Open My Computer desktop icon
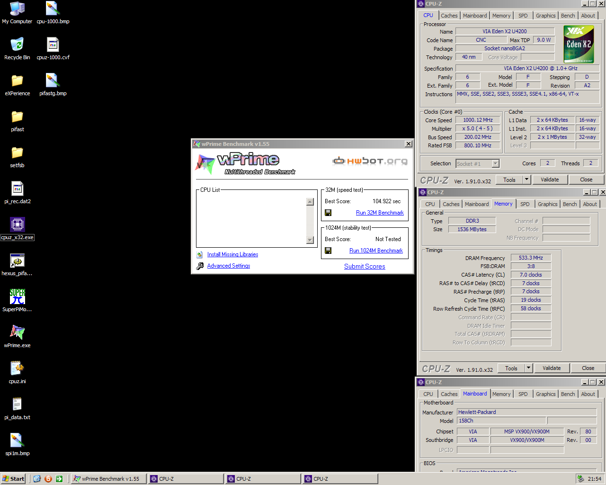This screenshot has height=485, width=606. 17,13
